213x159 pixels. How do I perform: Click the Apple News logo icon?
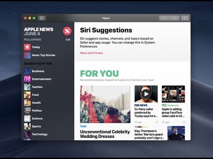pyautogui.click(x=67, y=31)
